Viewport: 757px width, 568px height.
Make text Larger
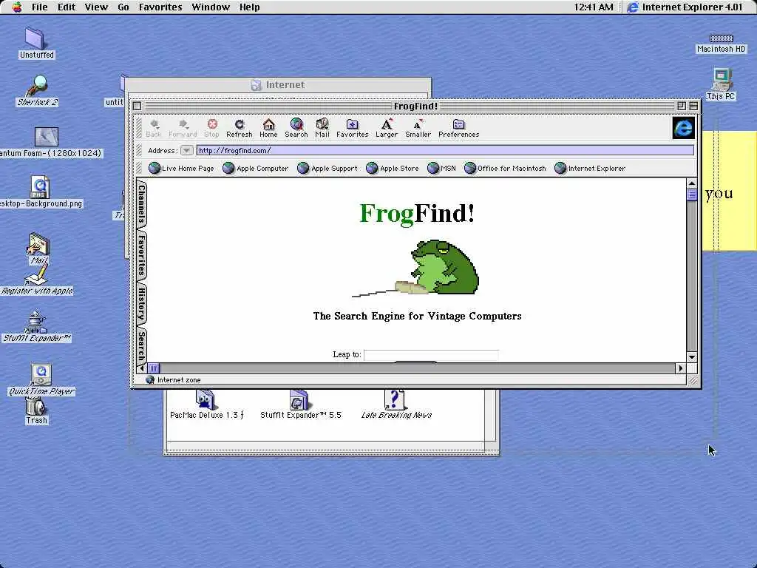387,129
